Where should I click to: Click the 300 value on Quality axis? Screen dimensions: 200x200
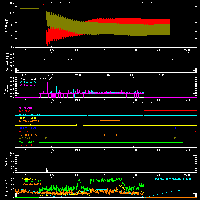click(12, 153)
